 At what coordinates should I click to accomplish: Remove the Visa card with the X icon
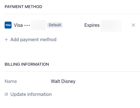pos(133,25)
